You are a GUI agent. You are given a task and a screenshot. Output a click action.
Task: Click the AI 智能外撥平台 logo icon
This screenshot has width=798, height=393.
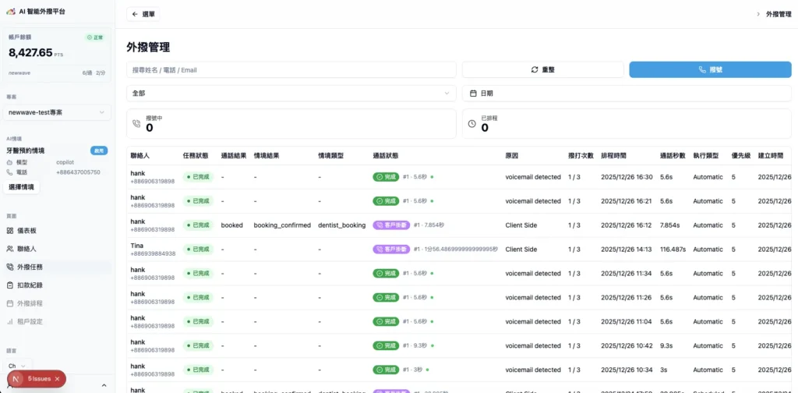coord(10,12)
